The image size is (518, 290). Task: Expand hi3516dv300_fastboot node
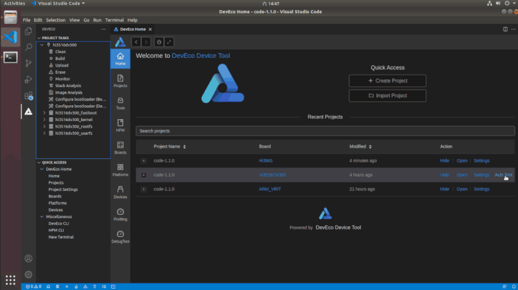pyautogui.click(x=44, y=113)
